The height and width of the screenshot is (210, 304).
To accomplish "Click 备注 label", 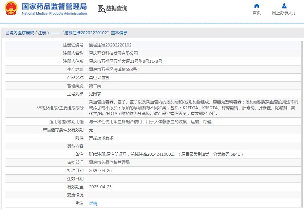I will point(79,154).
